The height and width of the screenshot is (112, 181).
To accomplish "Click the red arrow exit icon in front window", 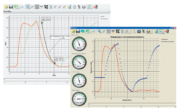I will click(167, 31).
